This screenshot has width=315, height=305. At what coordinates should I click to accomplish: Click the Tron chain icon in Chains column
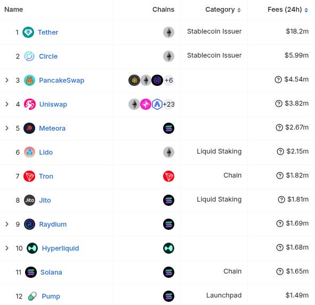coord(168,176)
